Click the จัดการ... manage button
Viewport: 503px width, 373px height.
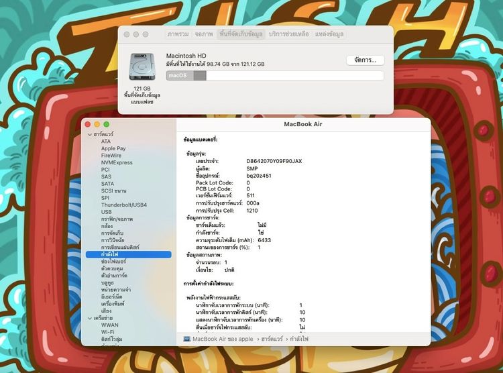point(365,60)
